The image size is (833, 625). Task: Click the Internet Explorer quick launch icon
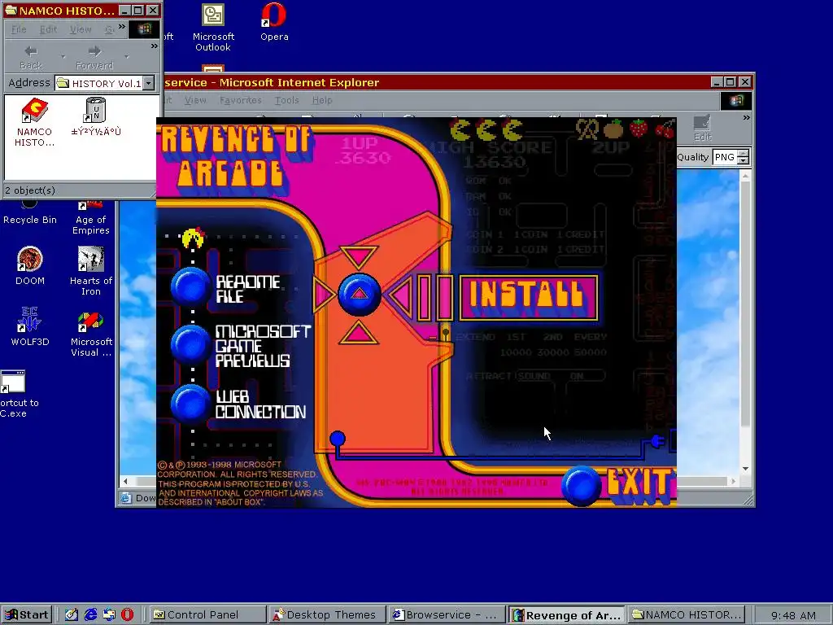tap(91, 615)
